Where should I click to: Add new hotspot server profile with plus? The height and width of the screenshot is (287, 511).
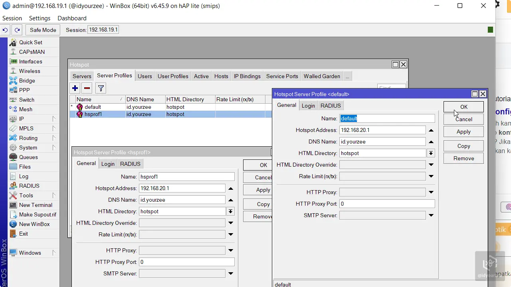pos(75,88)
